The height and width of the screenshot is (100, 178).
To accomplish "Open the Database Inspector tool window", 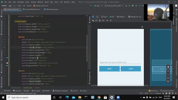I will (60, 91).
